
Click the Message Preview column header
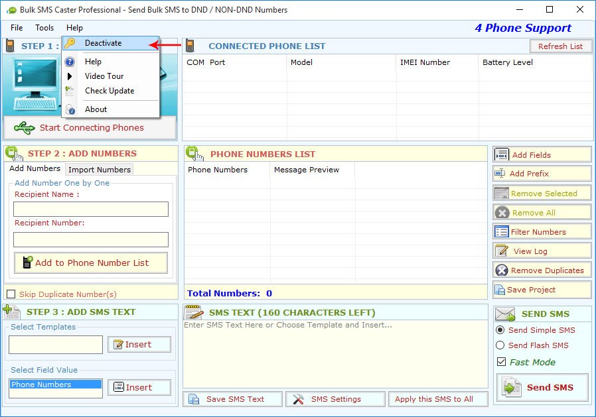(x=313, y=170)
